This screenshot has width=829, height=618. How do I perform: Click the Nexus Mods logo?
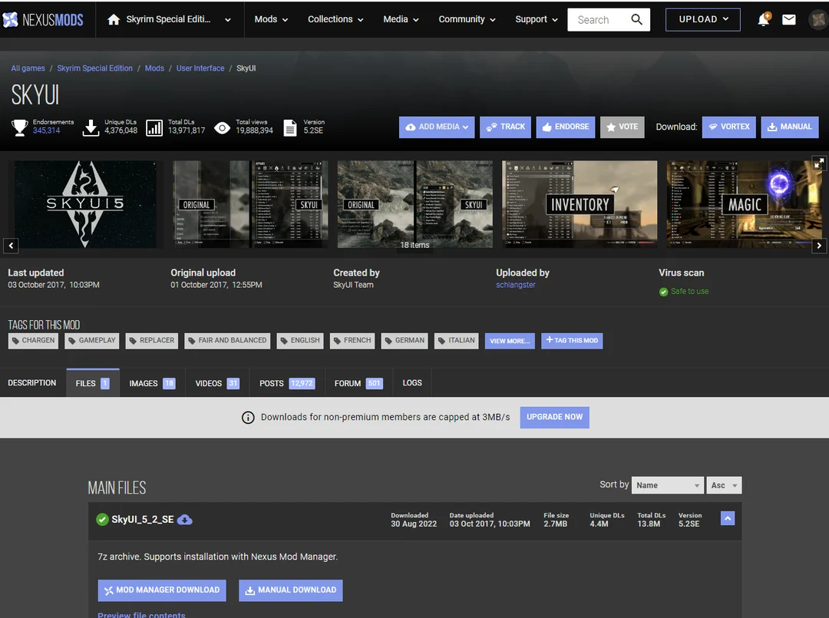43,20
